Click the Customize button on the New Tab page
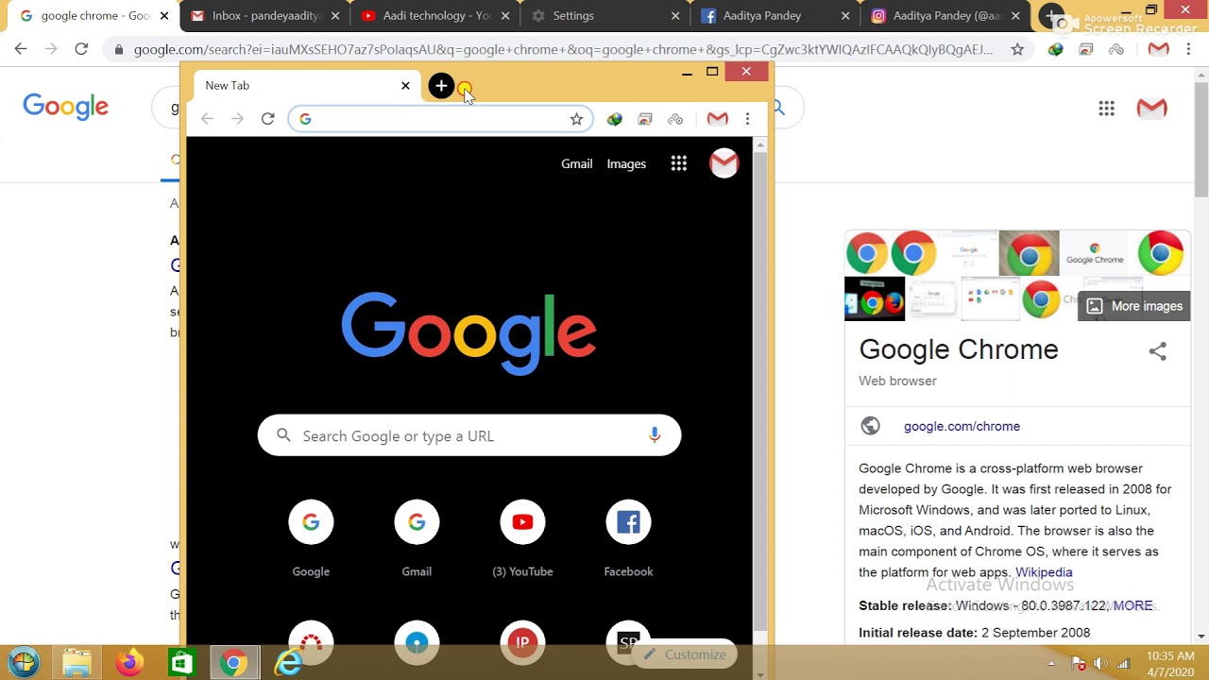Screen dimensions: 1209x680 click(684, 654)
